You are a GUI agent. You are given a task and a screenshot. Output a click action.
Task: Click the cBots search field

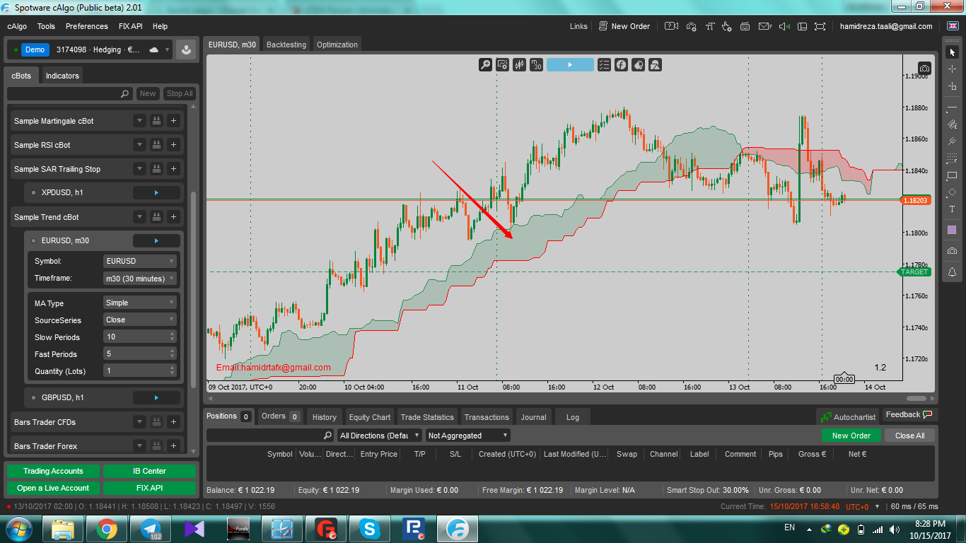[x=69, y=93]
